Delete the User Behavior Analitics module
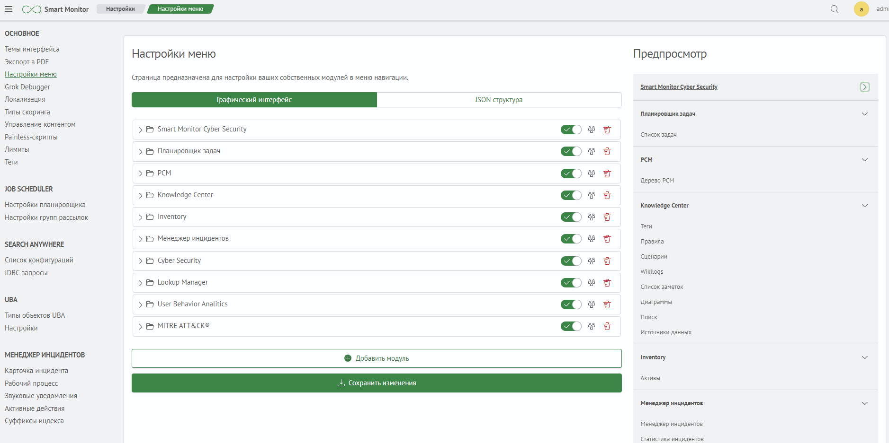 point(607,304)
